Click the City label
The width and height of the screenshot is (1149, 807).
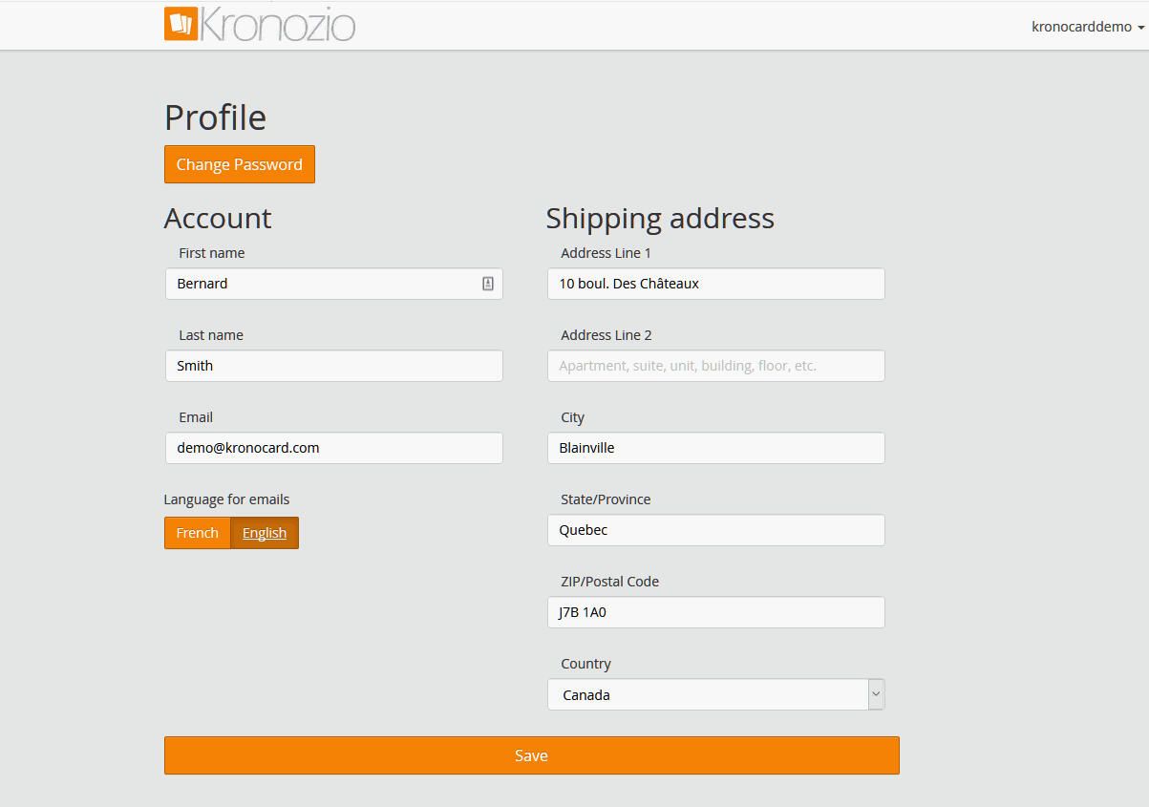573,417
